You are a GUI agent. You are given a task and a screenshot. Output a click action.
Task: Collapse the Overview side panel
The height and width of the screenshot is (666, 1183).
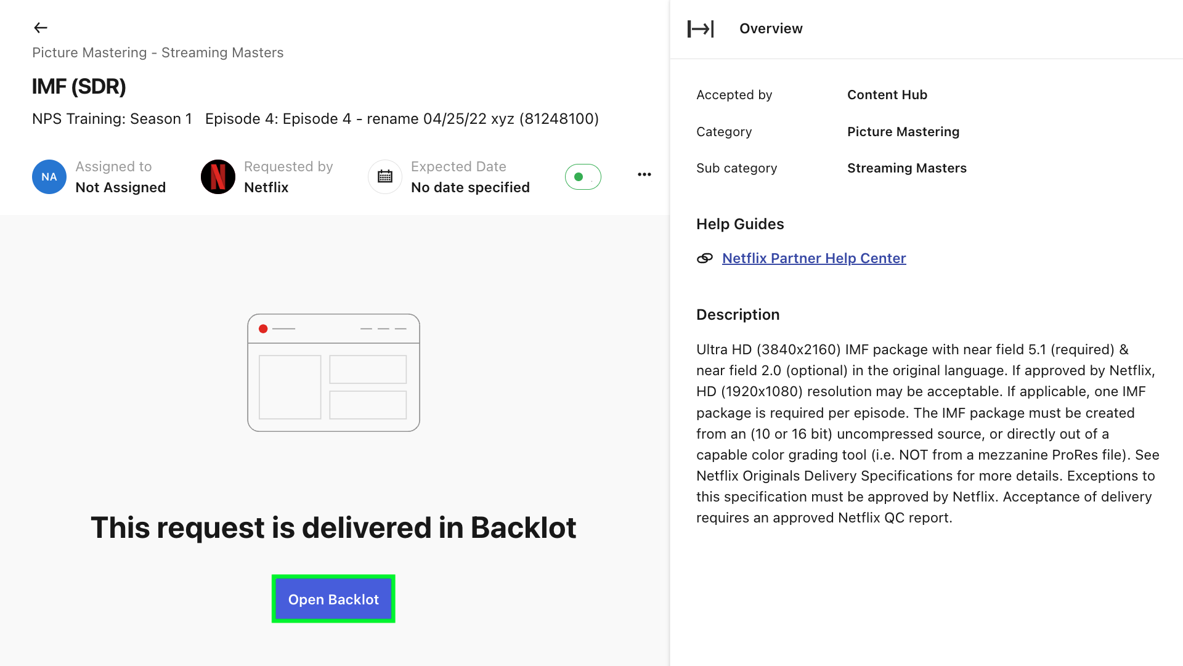pos(701,29)
